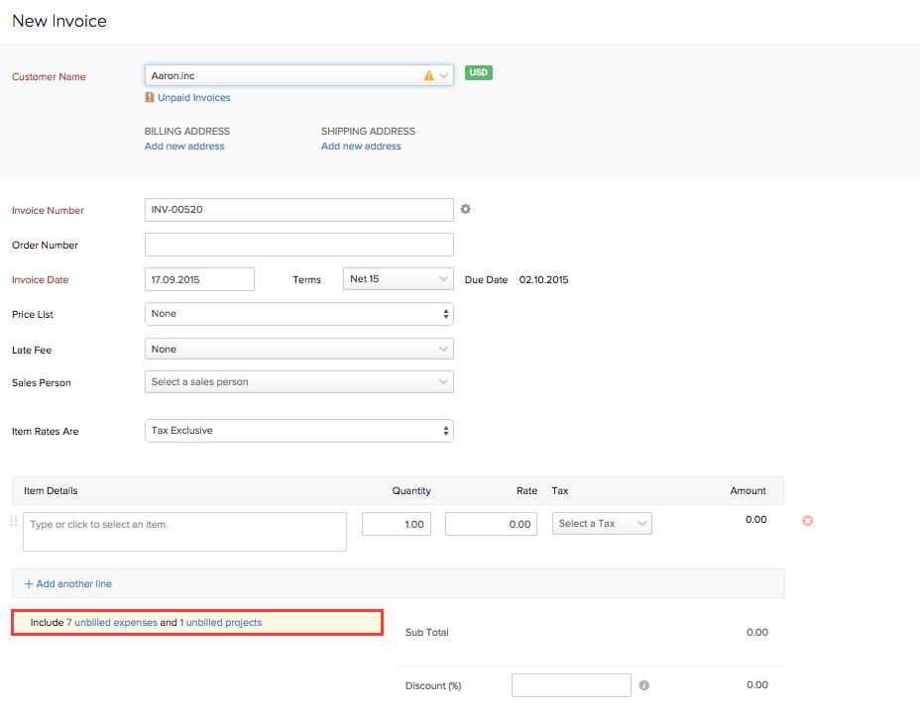Click into the Order Number field
Viewport: 920px width, 716px height.
click(x=298, y=245)
